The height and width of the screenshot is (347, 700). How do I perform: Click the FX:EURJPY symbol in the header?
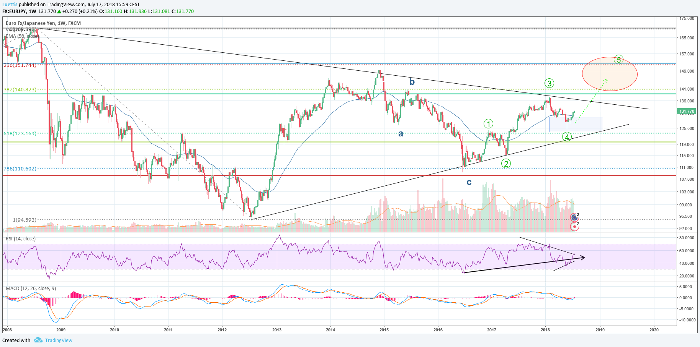14,11
